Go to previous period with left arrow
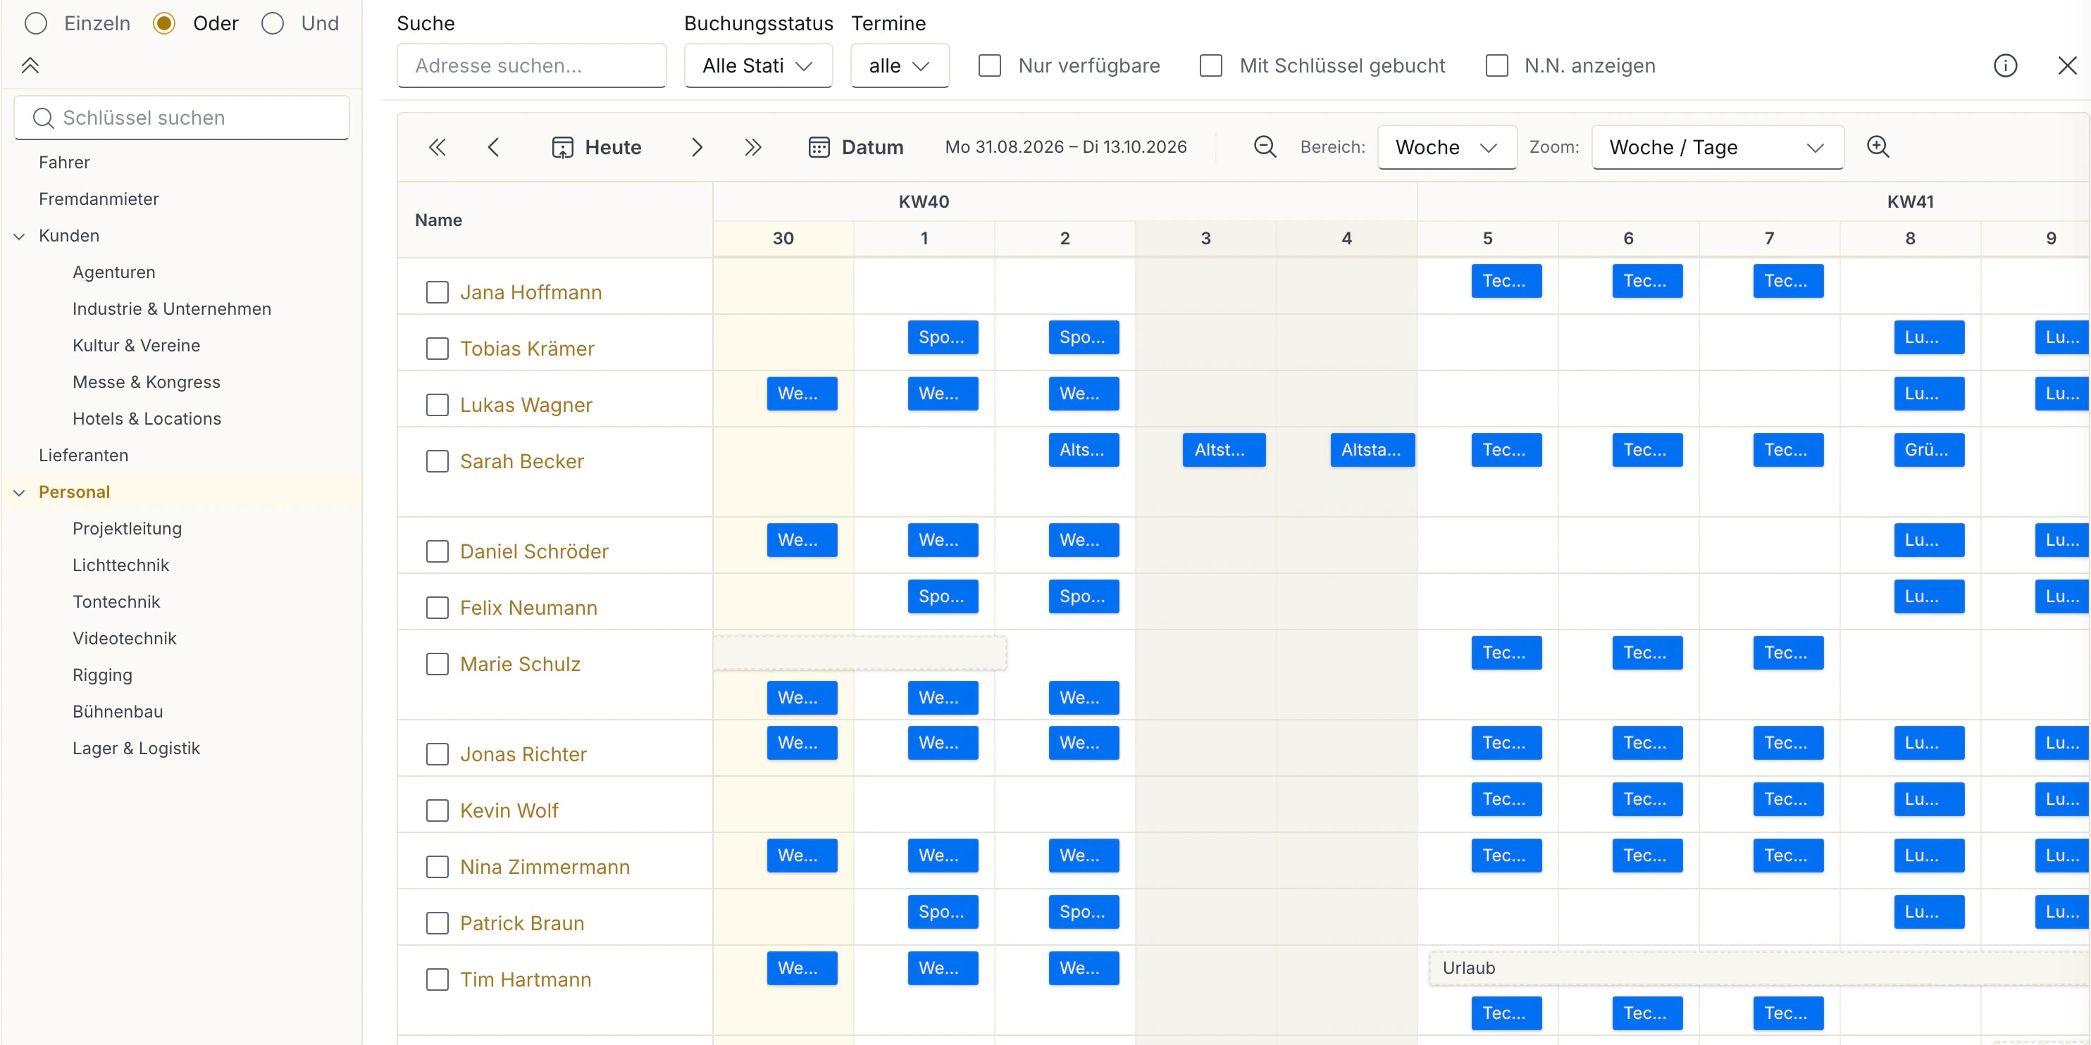The height and width of the screenshot is (1045, 2091). [x=494, y=147]
